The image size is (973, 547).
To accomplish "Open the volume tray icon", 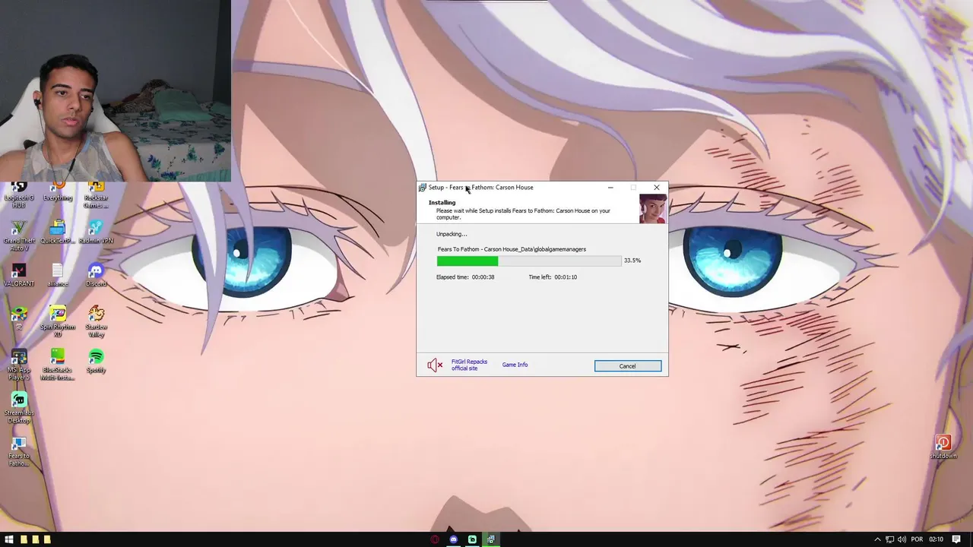I will tap(903, 539).
